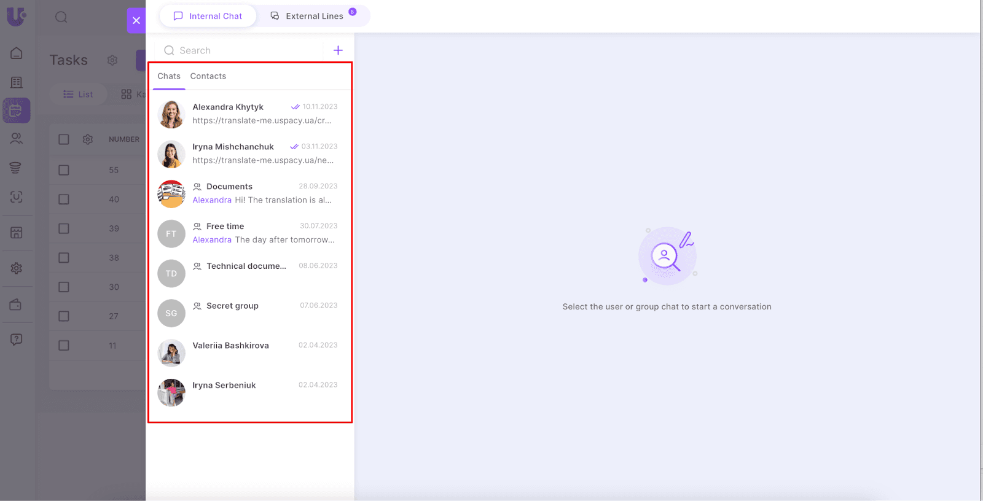
Task: Click the plus icon to start new chat
Action: pyautogui.click(x=338, y=50)
